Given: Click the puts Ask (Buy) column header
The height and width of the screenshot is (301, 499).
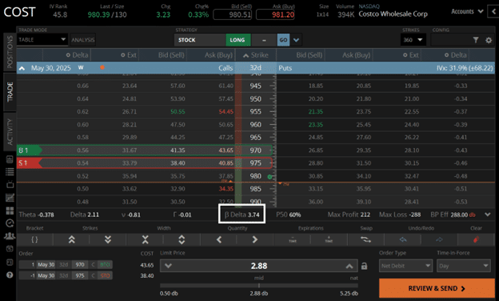Looking at the screenshot, I should [356, 55].
